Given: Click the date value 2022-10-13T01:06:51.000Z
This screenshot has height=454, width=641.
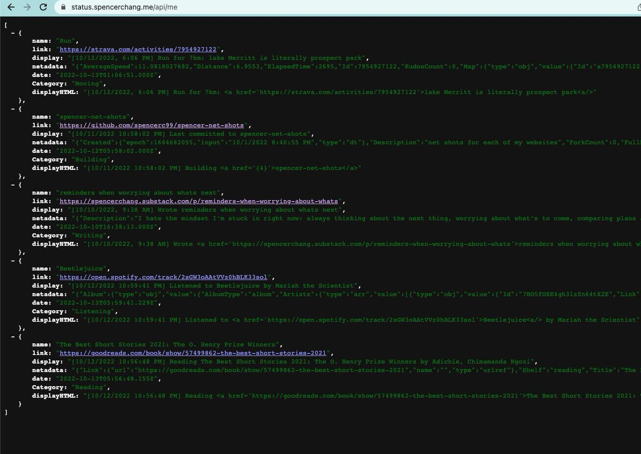Looking at the screenshot, I should pyautogui.click(x=103, y=75).
